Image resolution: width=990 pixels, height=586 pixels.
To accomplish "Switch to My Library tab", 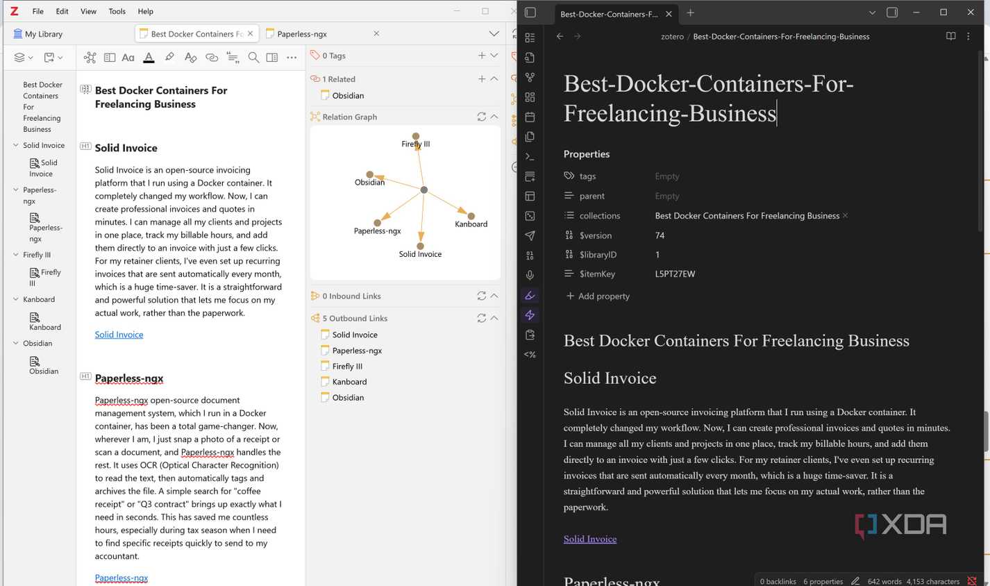I will 38,33.
